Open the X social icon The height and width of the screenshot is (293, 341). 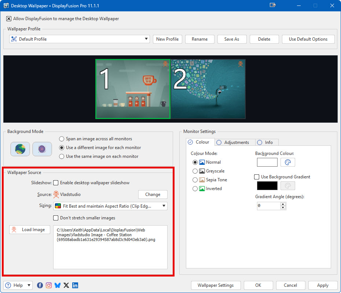pos(66,285)
